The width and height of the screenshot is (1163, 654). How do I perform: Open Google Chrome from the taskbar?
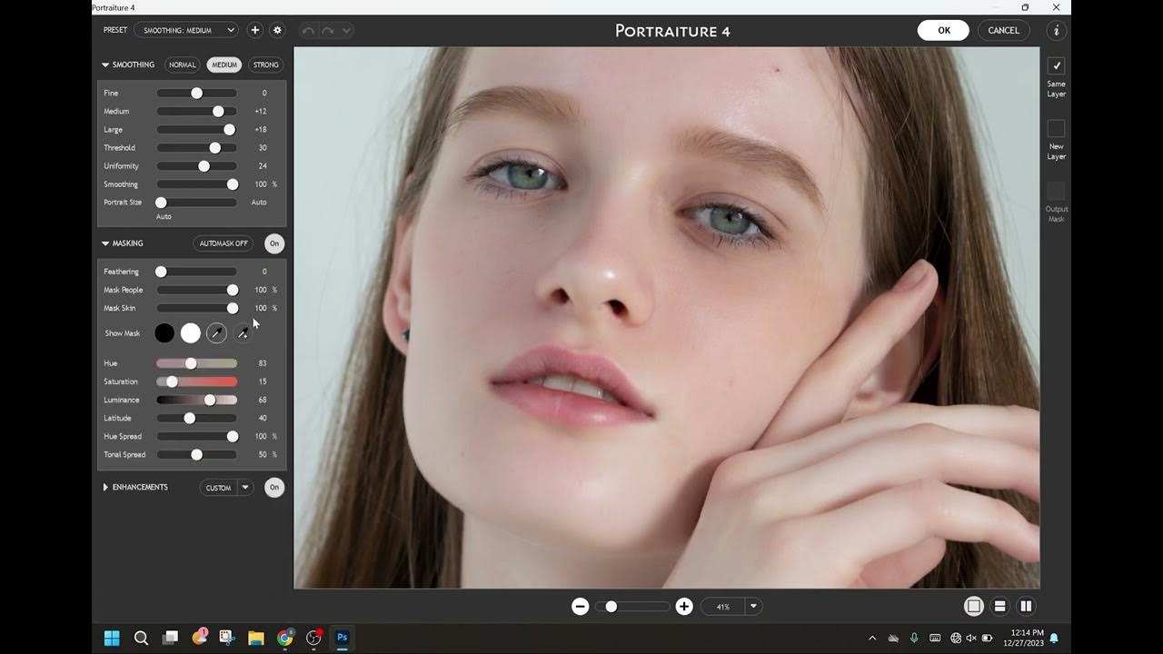point(285,638)
